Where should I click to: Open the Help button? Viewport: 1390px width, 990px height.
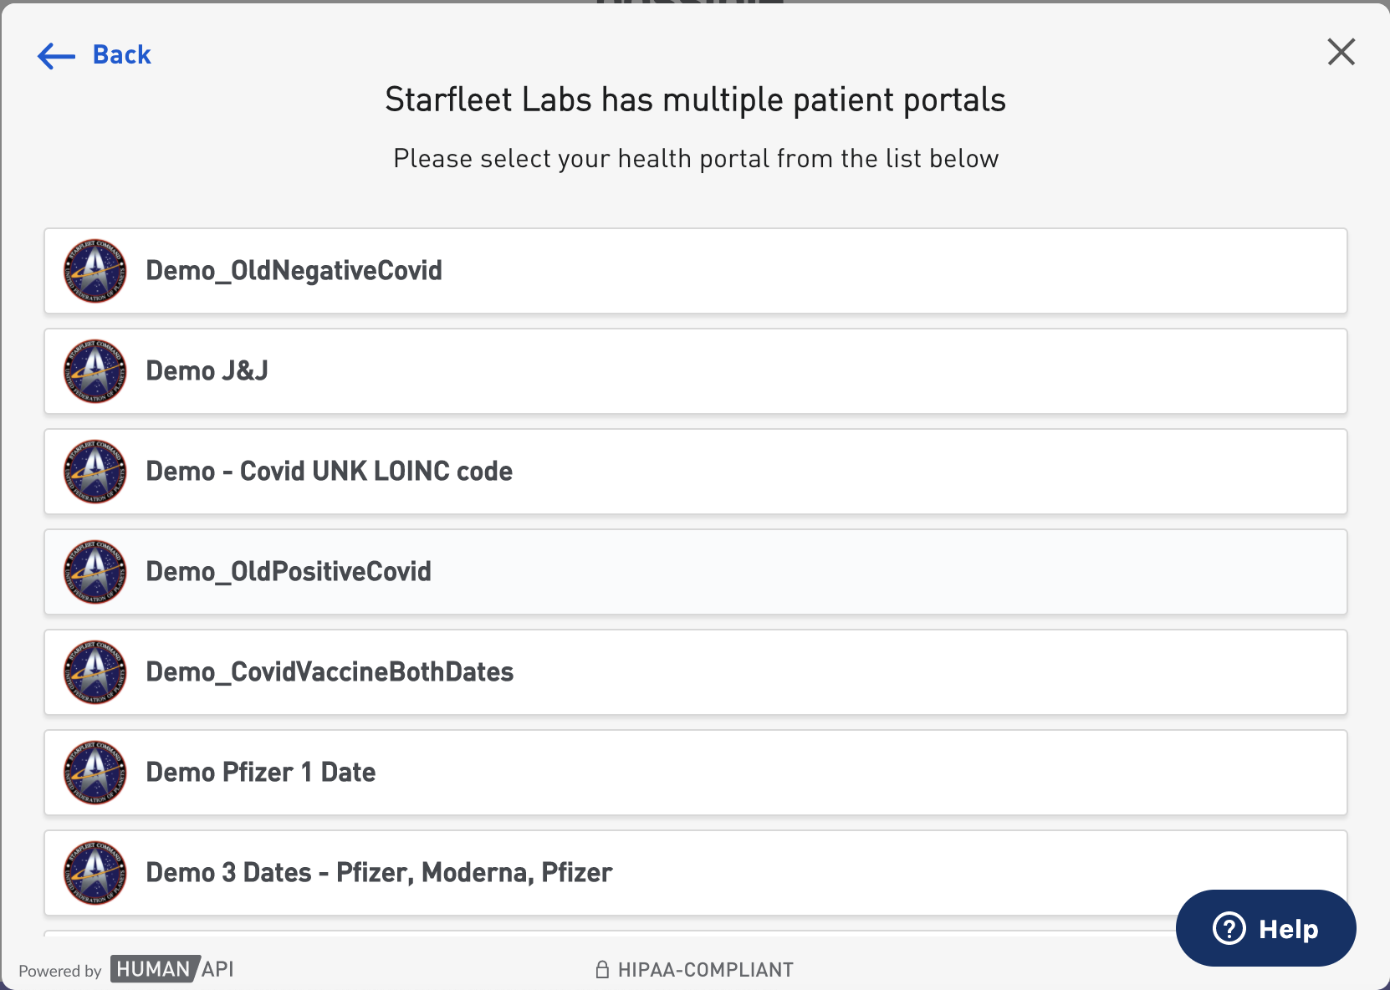pos(1265,928)
